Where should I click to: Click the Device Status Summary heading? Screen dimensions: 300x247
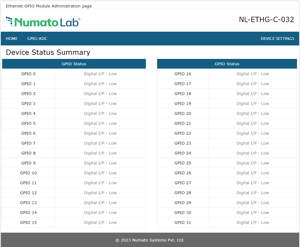click(48, 52)
